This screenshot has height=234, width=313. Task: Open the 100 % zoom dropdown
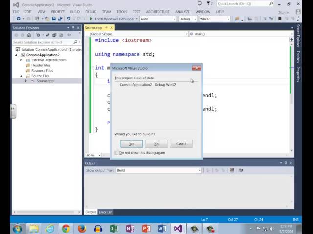pos(93,155)
